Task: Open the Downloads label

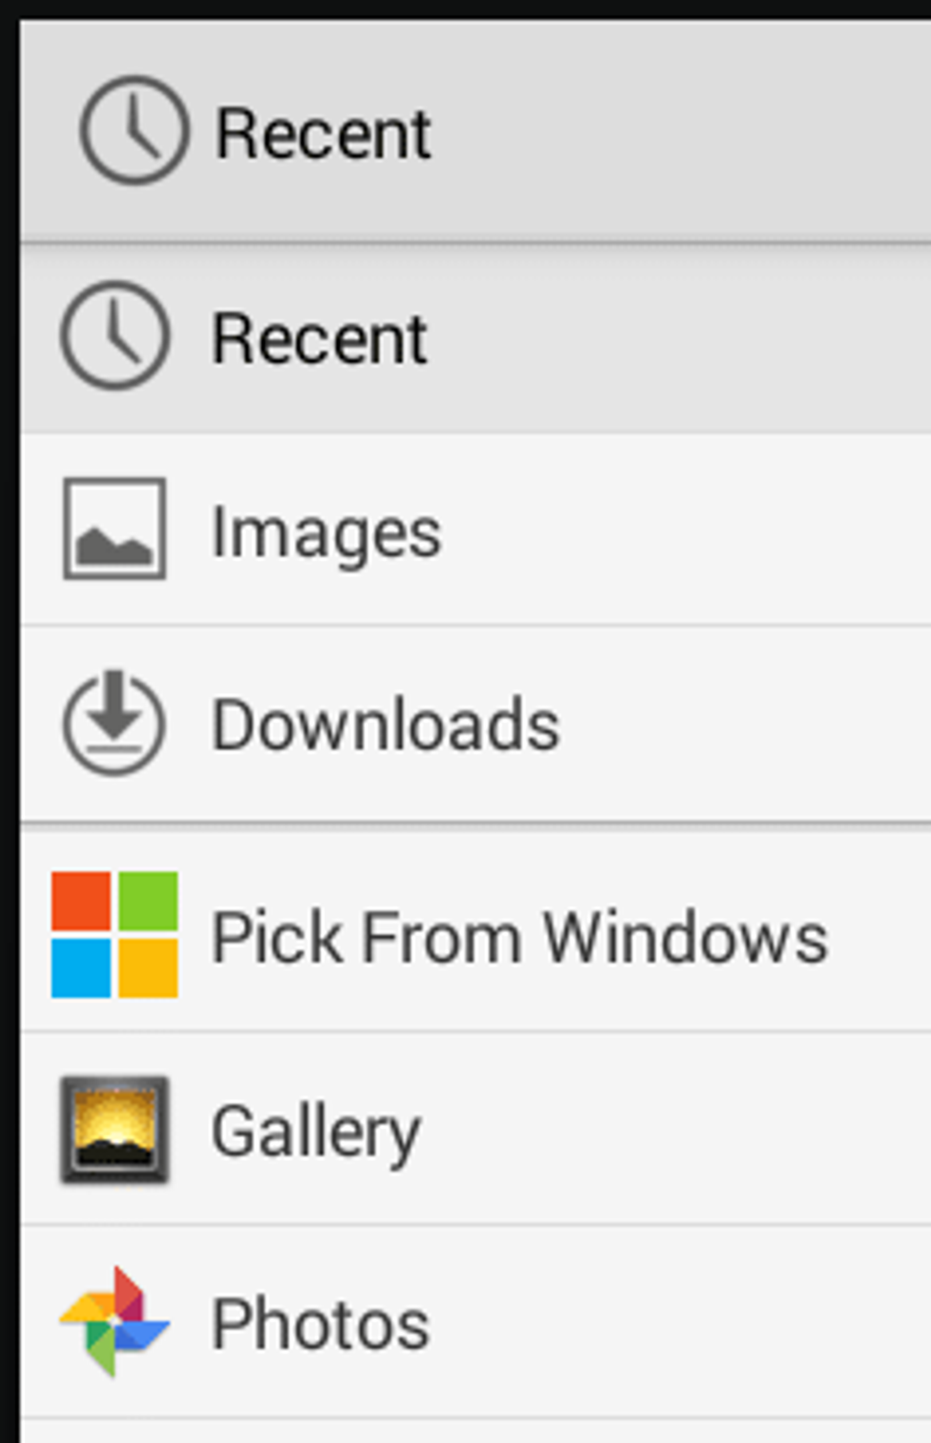Action: 386,724
